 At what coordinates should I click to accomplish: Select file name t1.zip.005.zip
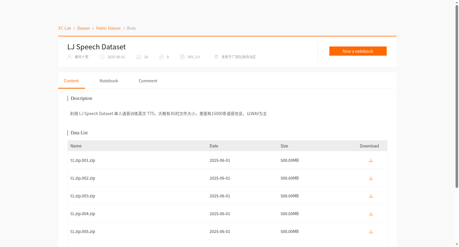(x=83, y=232)
